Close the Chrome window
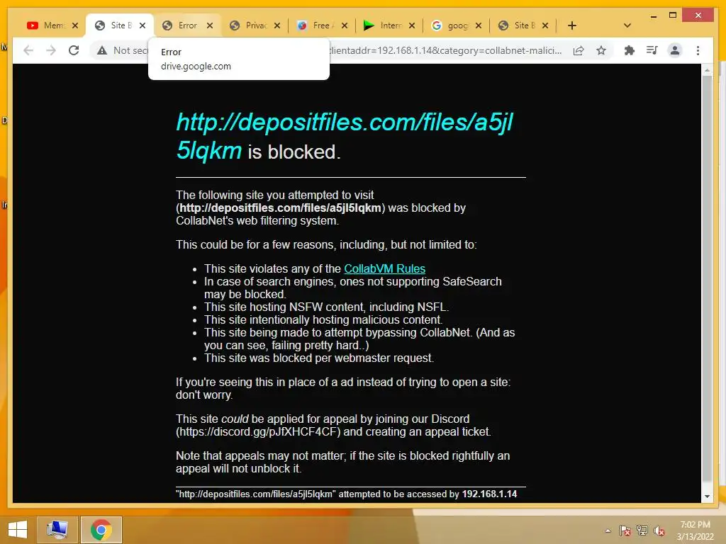The width and height of the screenshot is (726, 544). pos(698,16)
